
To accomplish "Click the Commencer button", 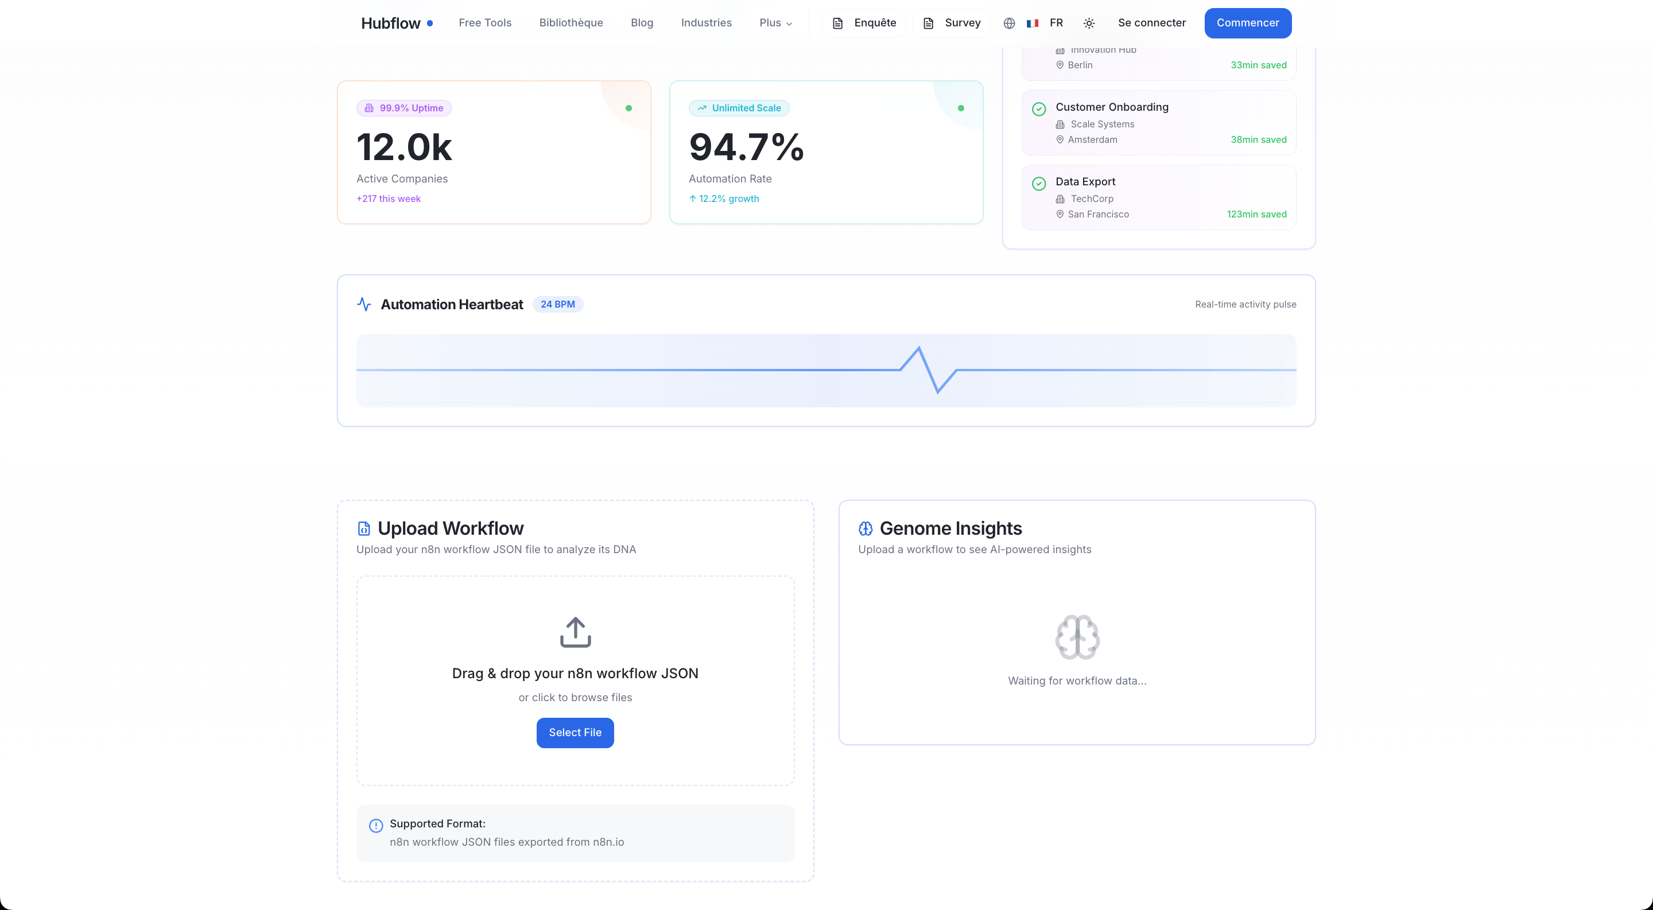I will (x=1247, y=23).
